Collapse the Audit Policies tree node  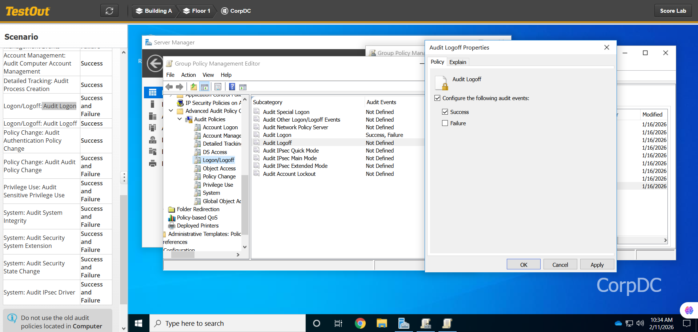click(x=180, y=119)
